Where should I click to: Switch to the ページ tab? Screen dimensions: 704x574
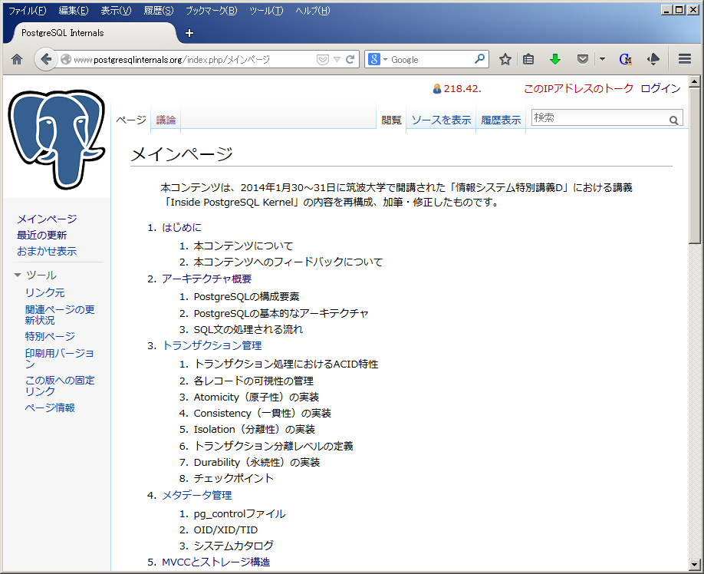(x=130, y=120)
